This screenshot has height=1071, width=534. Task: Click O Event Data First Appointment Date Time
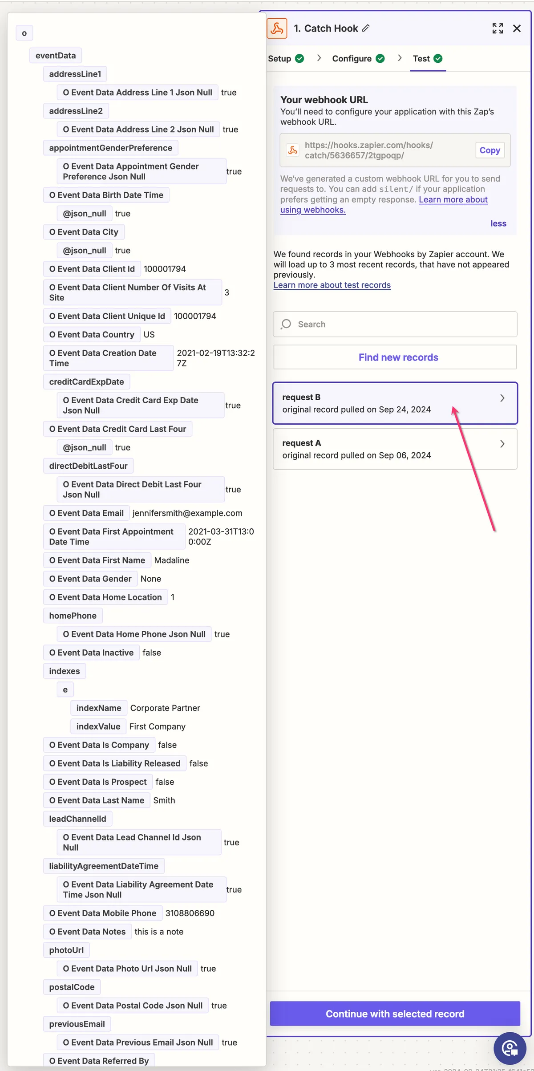pyautogui.click(x=114, y=536)
